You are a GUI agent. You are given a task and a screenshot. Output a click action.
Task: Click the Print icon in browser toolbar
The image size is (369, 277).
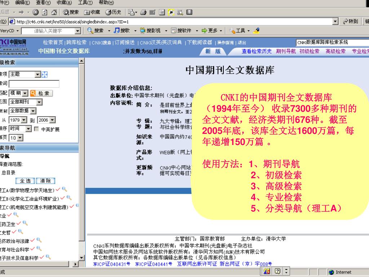(143, 12)
